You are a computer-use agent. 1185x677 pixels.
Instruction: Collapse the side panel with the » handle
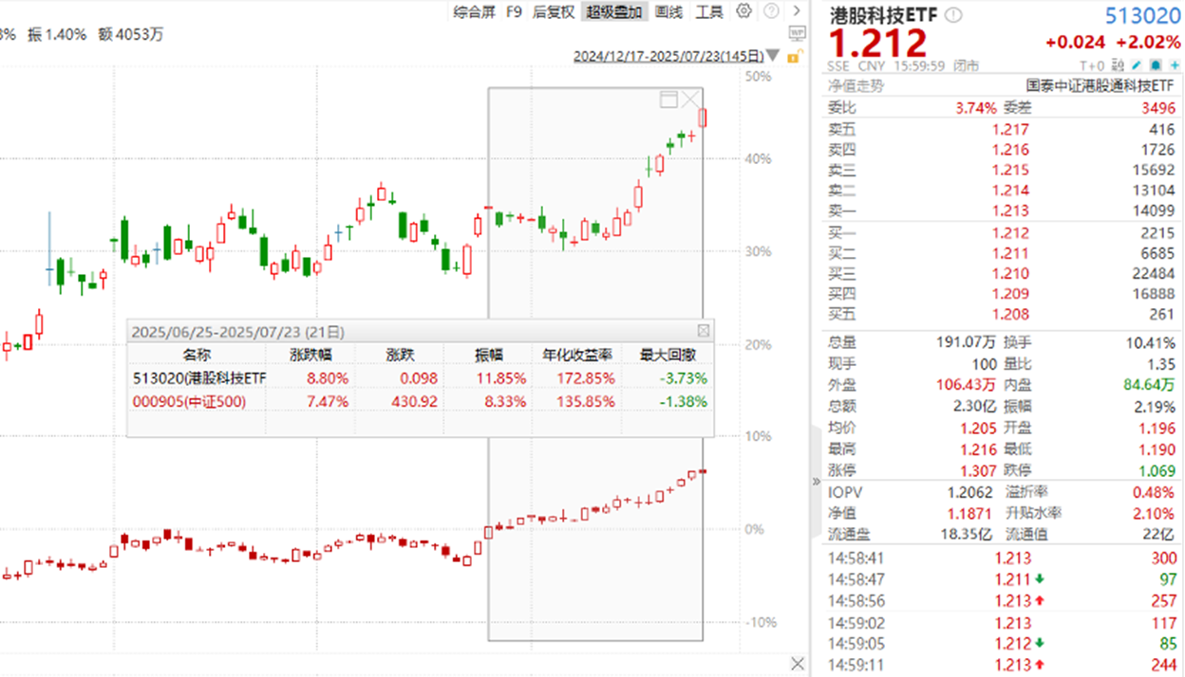[815, 481]
